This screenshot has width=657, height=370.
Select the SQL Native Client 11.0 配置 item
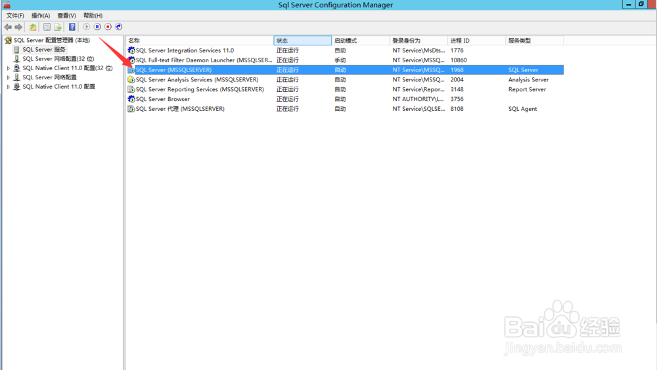[58, 87]
